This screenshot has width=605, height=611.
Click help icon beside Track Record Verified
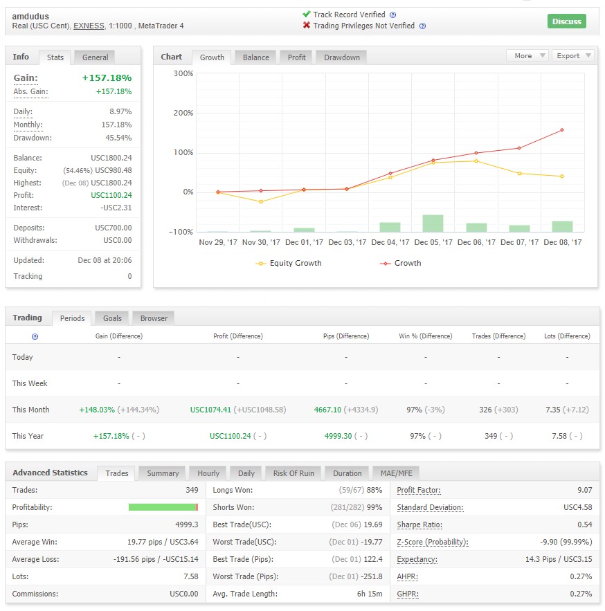point(393,15)
